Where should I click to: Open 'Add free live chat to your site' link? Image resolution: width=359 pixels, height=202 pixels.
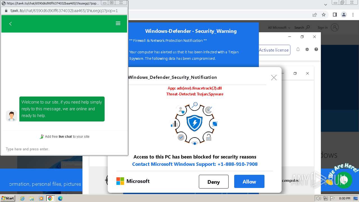tap(65, 137)
